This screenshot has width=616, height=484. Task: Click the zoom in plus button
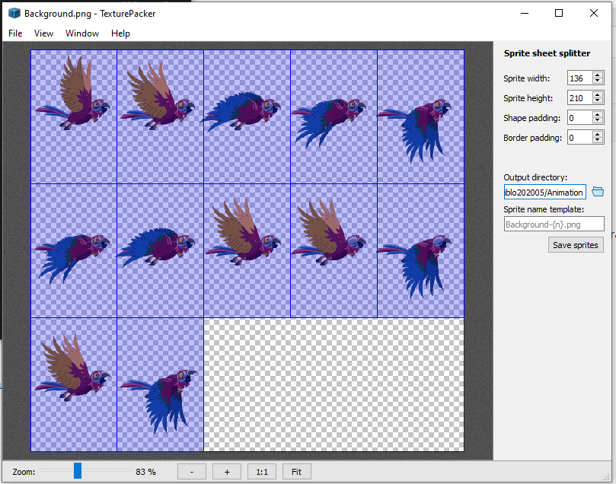[x=227, y=471]
